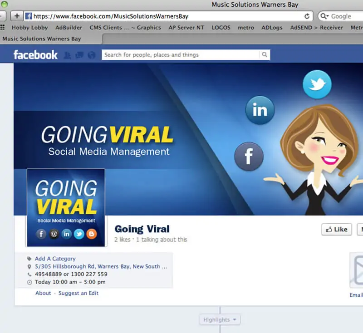Viewport: 363px width, 333px height.
Task: Open the Hobby Lobby bookmark
Action: pyautogui.click(x=29, y=28)
